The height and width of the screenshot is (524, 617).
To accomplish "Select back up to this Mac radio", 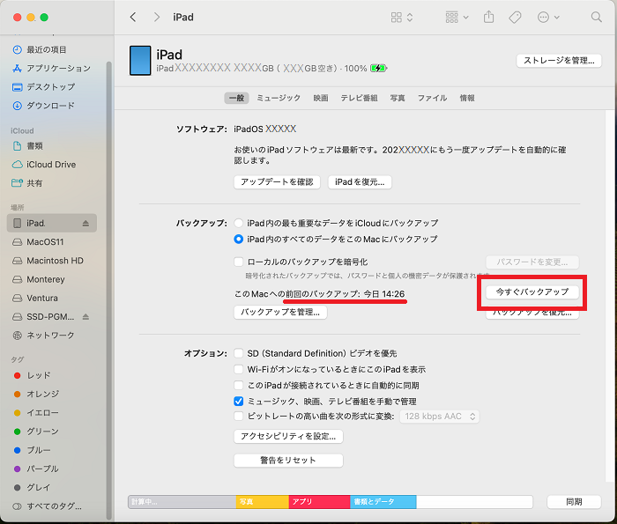I will click(239, 239).
